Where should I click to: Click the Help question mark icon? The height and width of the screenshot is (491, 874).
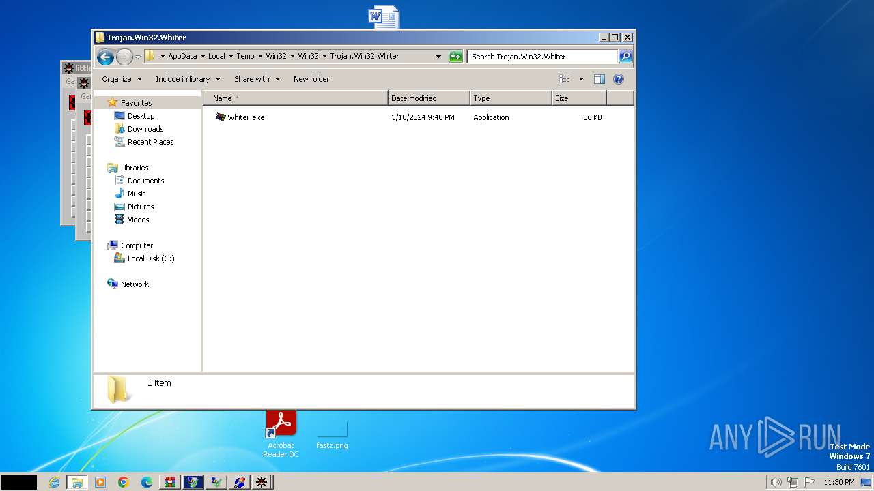coord(619,79)
